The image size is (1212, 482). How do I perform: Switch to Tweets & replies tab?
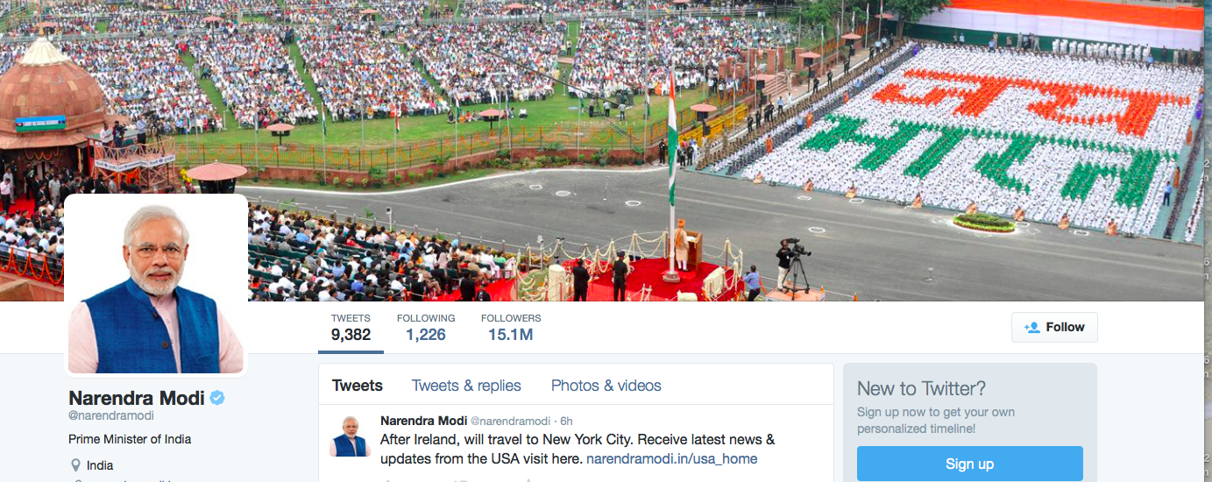coord(466,386)
